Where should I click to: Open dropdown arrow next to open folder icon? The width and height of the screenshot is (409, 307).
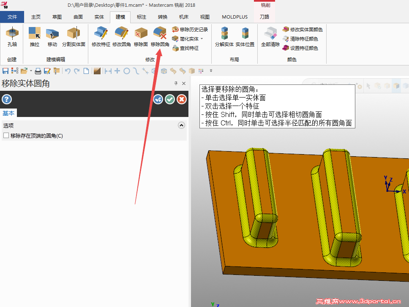click(31, 71)
